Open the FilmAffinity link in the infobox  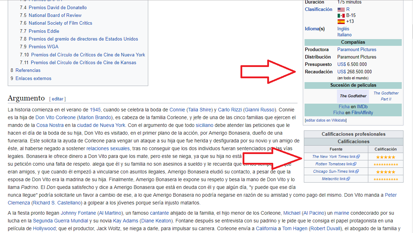pyautogui.click(x=362, y=113)
